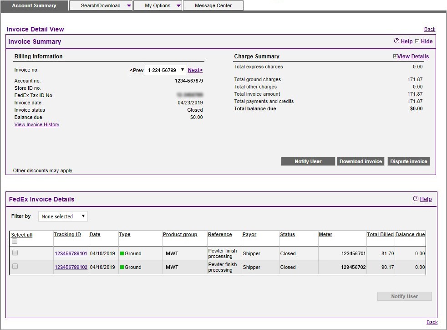Sort by the Status column header

[287, 234]
